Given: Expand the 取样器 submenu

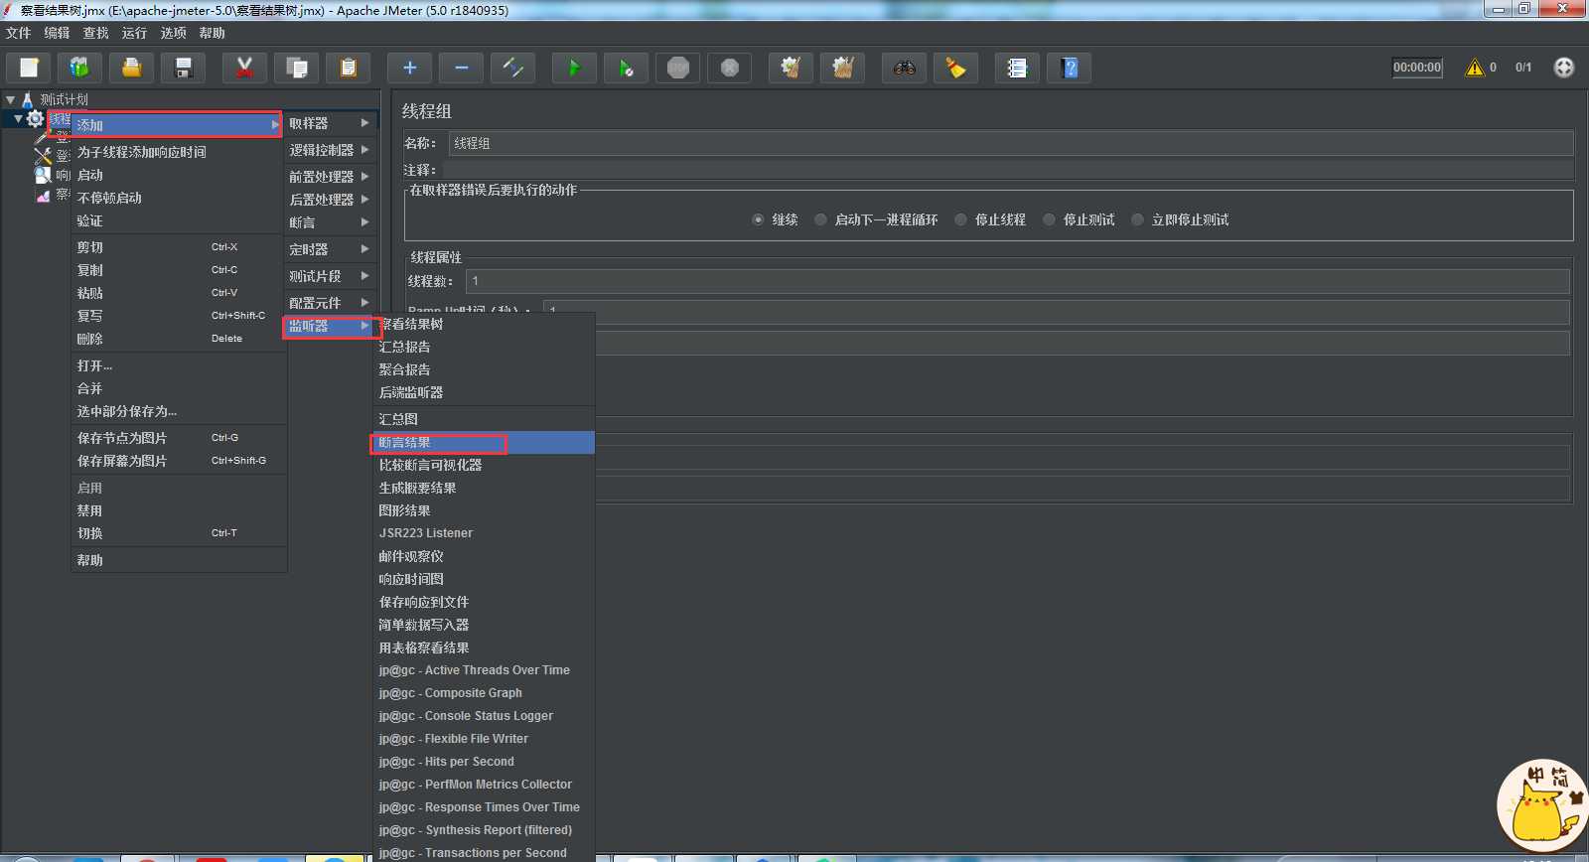Looking at the screenshot, I should point(331,123).
